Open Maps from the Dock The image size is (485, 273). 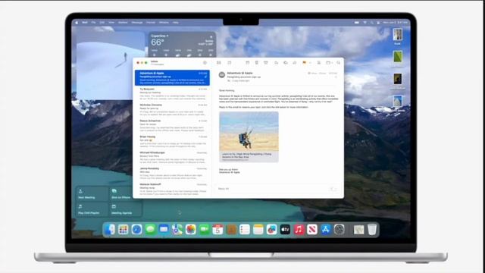pyautogui.click(x=177, y=229)
